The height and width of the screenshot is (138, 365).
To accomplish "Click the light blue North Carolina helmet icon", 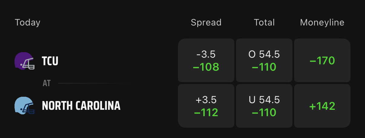I will (24, 106).
